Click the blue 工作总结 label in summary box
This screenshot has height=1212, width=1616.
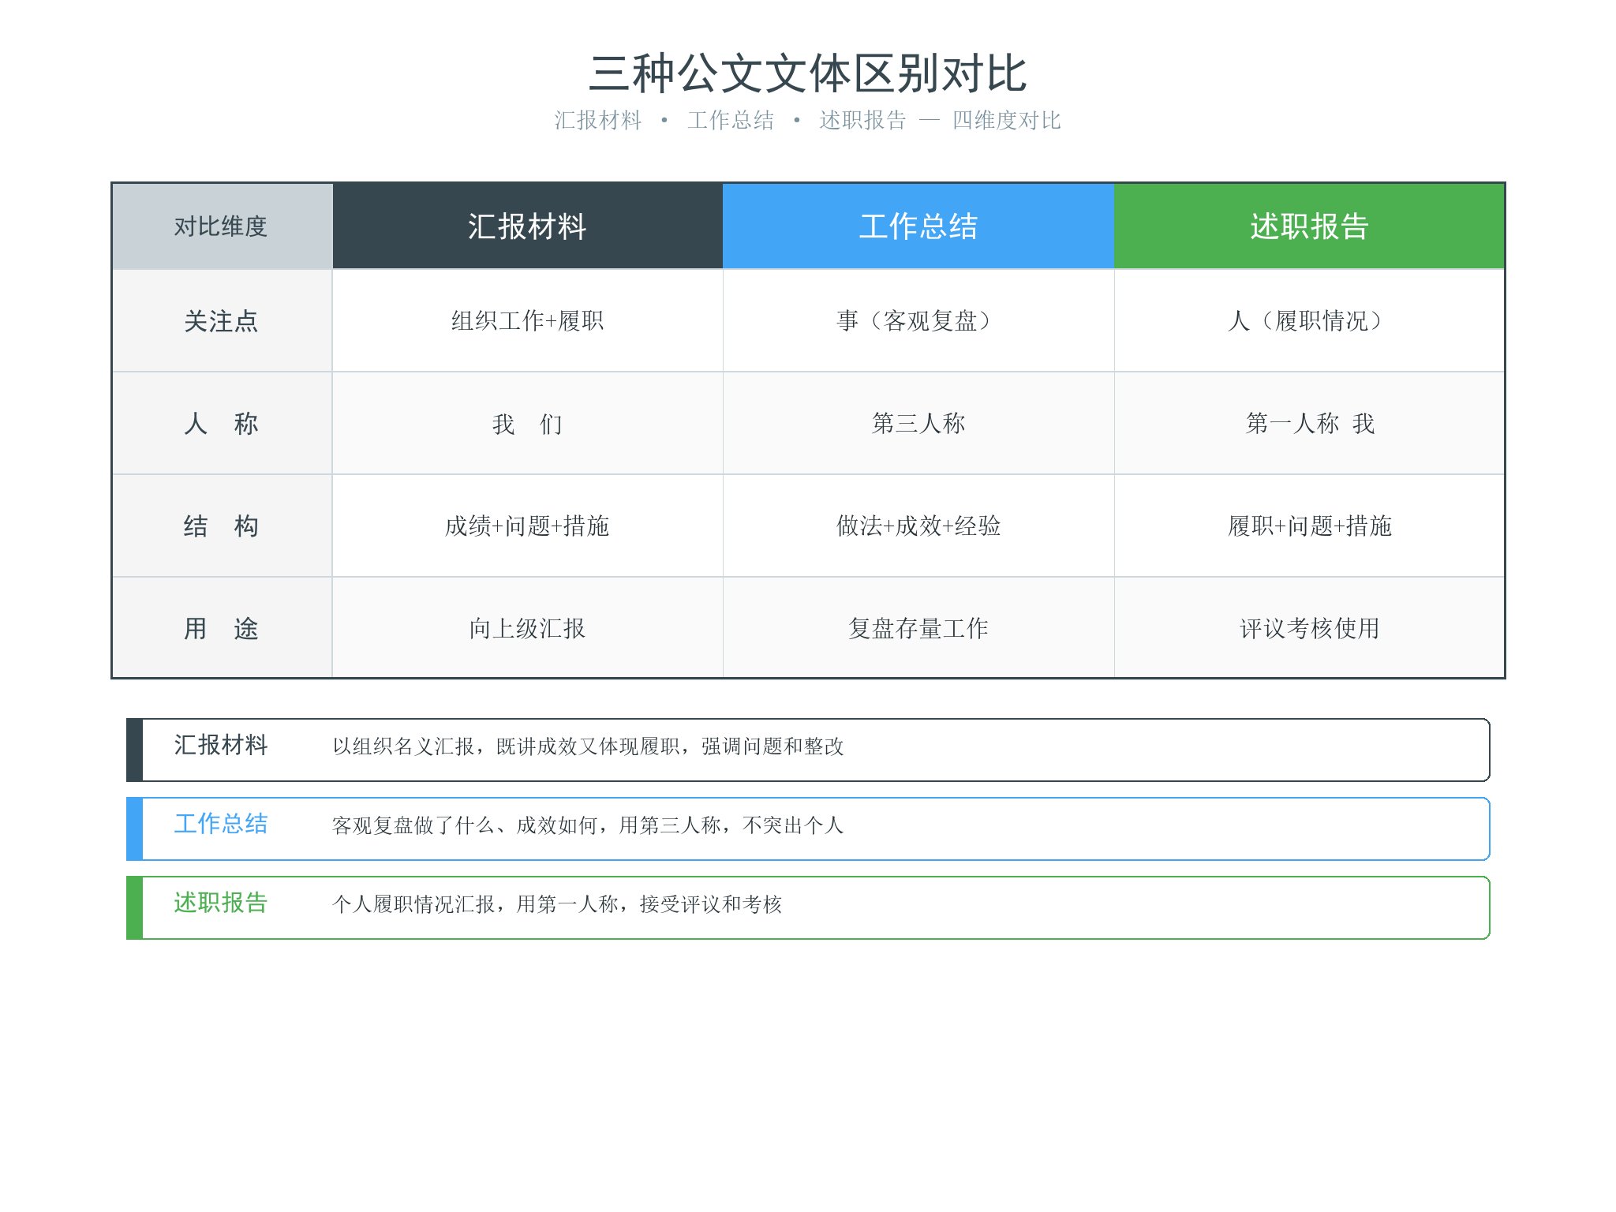221,824
